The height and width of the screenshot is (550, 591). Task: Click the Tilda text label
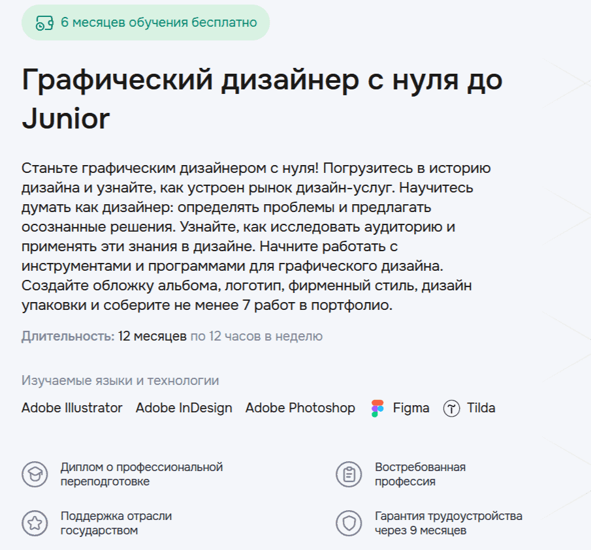click(481, 408)
